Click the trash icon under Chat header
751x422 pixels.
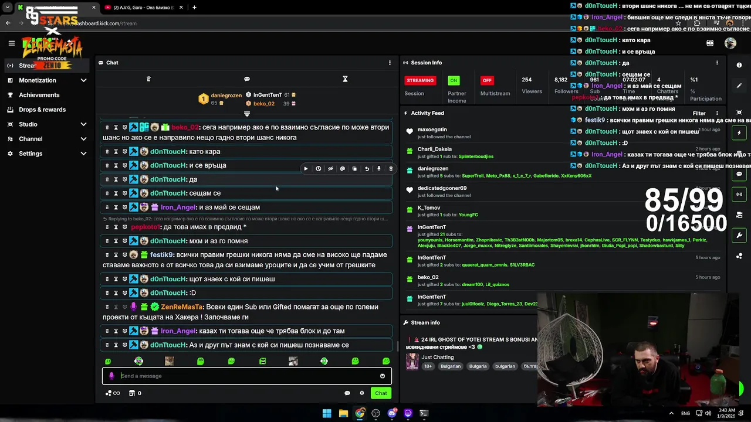[148, 79]
